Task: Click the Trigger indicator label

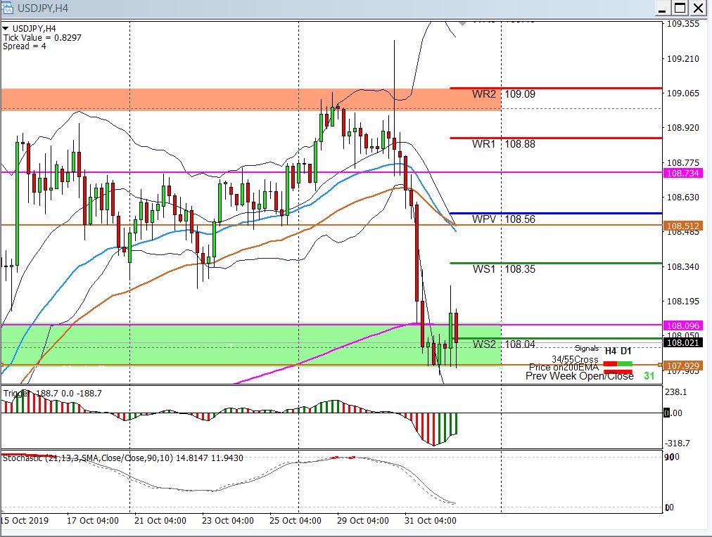Action: point(17,394)
